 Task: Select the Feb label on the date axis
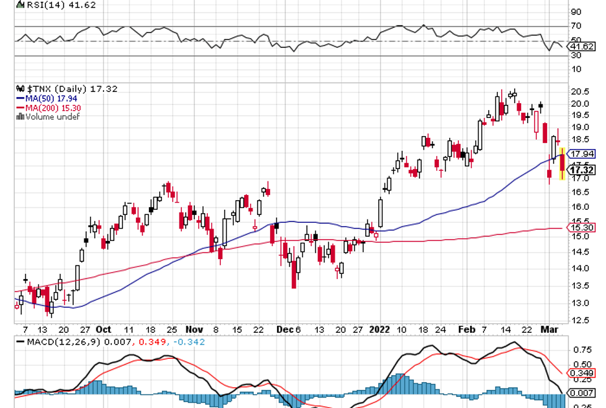click(x=466, y=328)
